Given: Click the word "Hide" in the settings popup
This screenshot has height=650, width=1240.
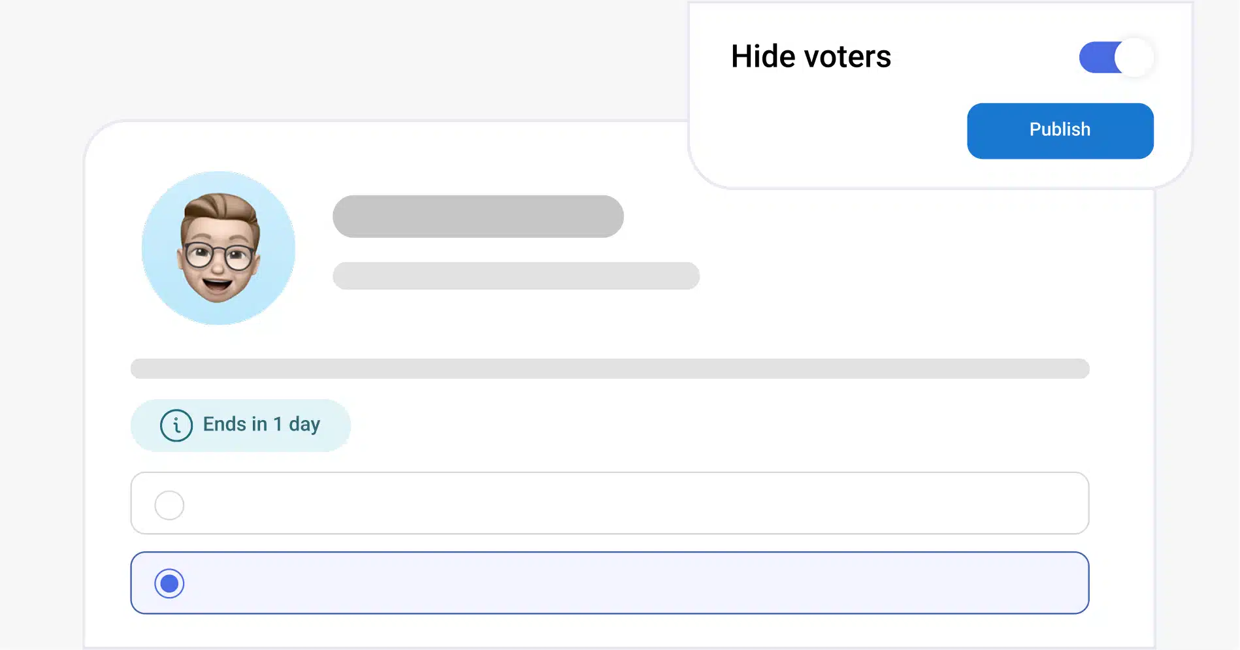Looking at the screenshot, I should coord(762,57).
